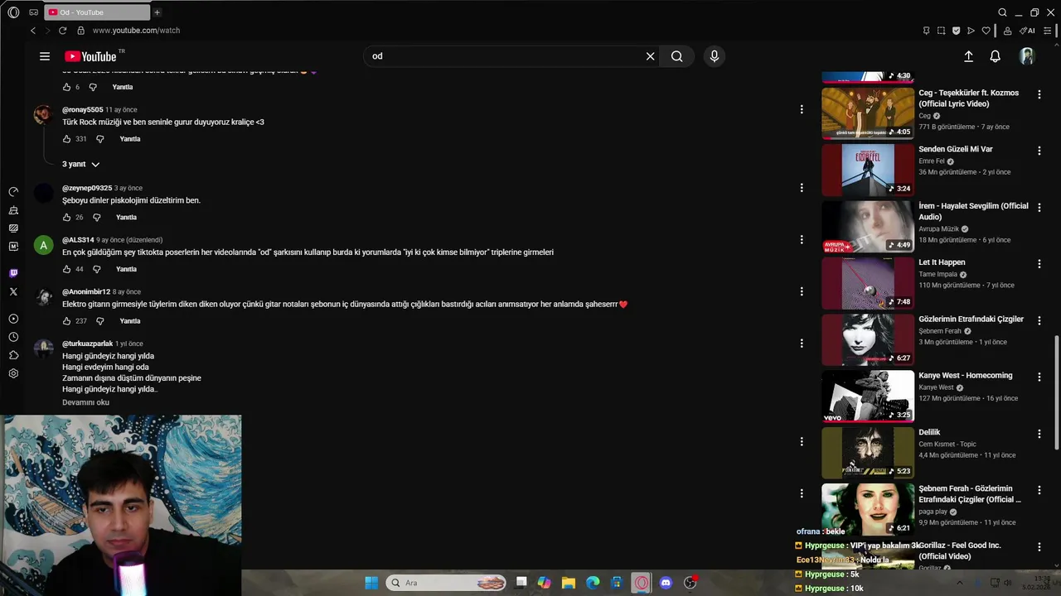The height and width of the screenshot is (596, 1061).
Task: Open browser tab search magnifier
Action: pyautogui.click(x=1002, y=12)
